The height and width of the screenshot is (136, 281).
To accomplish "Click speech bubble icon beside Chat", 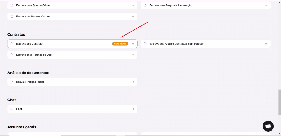I will 12,109.
